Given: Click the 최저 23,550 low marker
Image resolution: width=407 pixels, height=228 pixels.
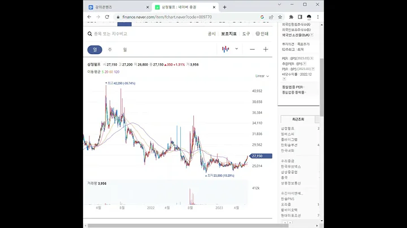Looking at the screenshot, I should 219,176.
